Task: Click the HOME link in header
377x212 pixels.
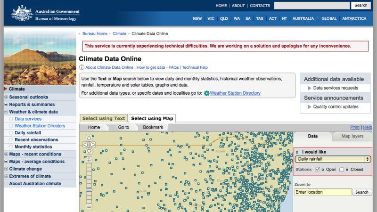Action: (221, 6)
